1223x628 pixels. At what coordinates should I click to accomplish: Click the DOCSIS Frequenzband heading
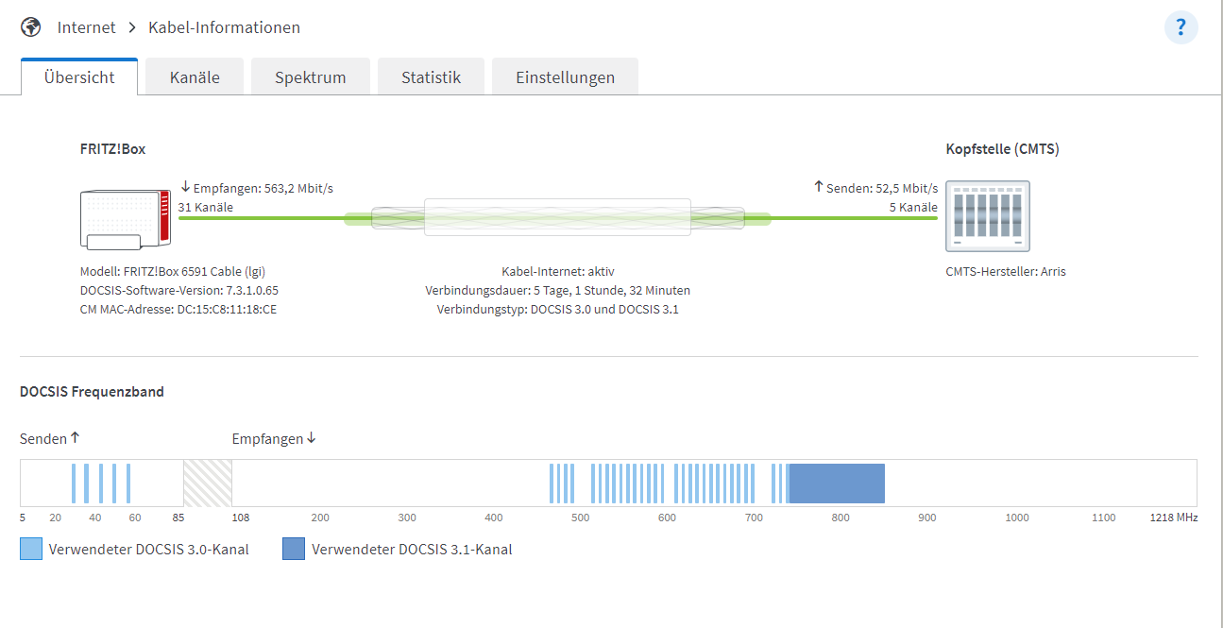(92, 391)
